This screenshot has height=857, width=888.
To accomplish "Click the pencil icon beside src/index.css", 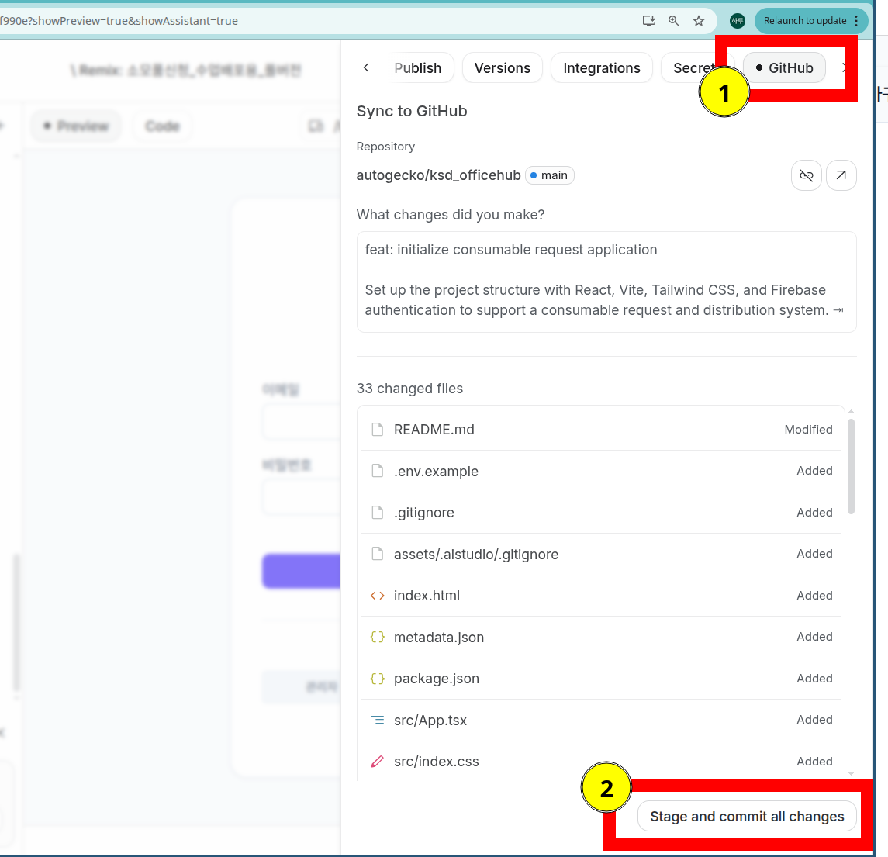I will pyautogui.click(x=377, y=762).
